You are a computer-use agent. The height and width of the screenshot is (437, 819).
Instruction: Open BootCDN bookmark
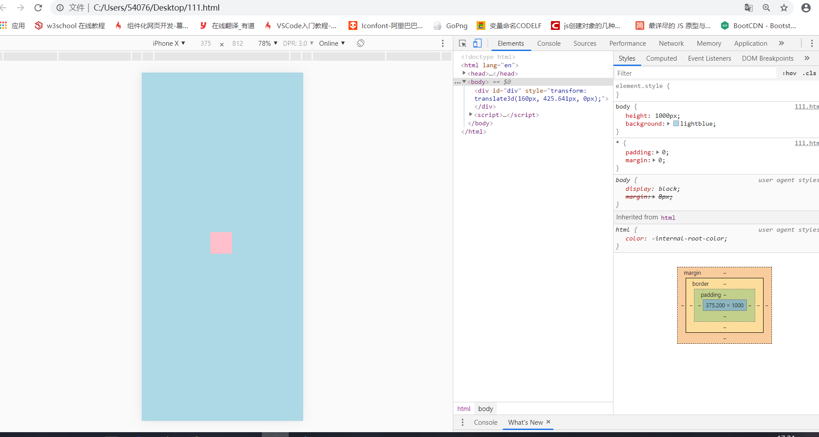pos(758,26)
